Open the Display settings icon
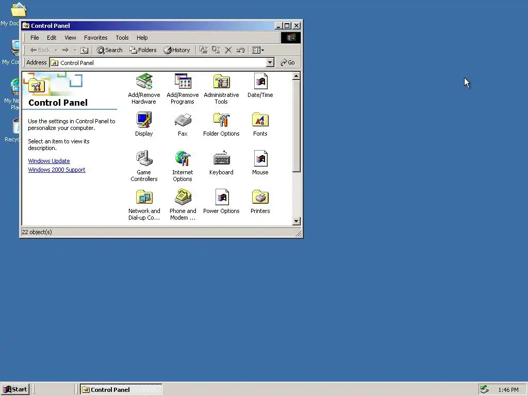Screen dimensions: 528x396 [x=144, y=124]
